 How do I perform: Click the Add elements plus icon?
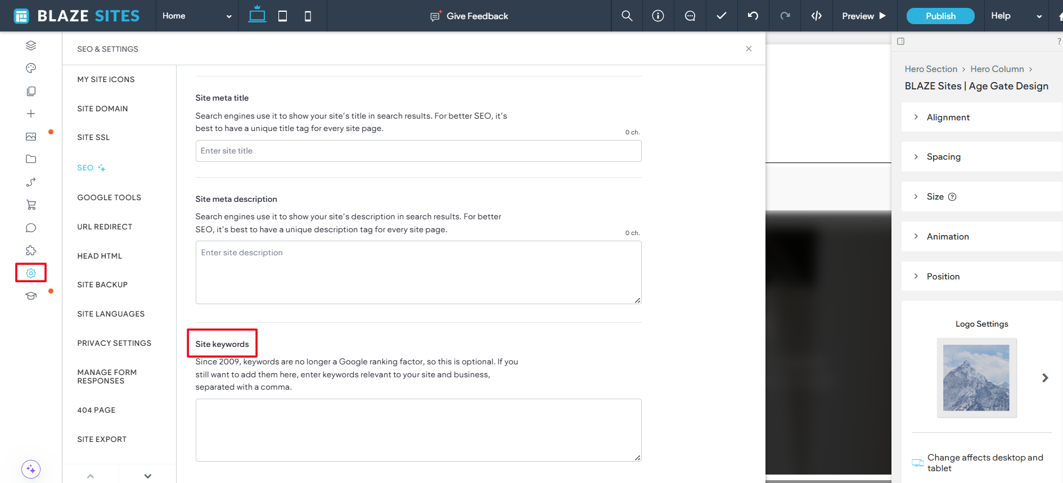[x=31, y=114]
